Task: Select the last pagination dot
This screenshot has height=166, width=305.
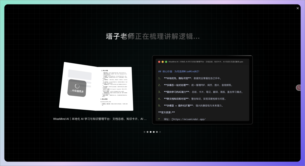Action: click(x=160, y=132)
